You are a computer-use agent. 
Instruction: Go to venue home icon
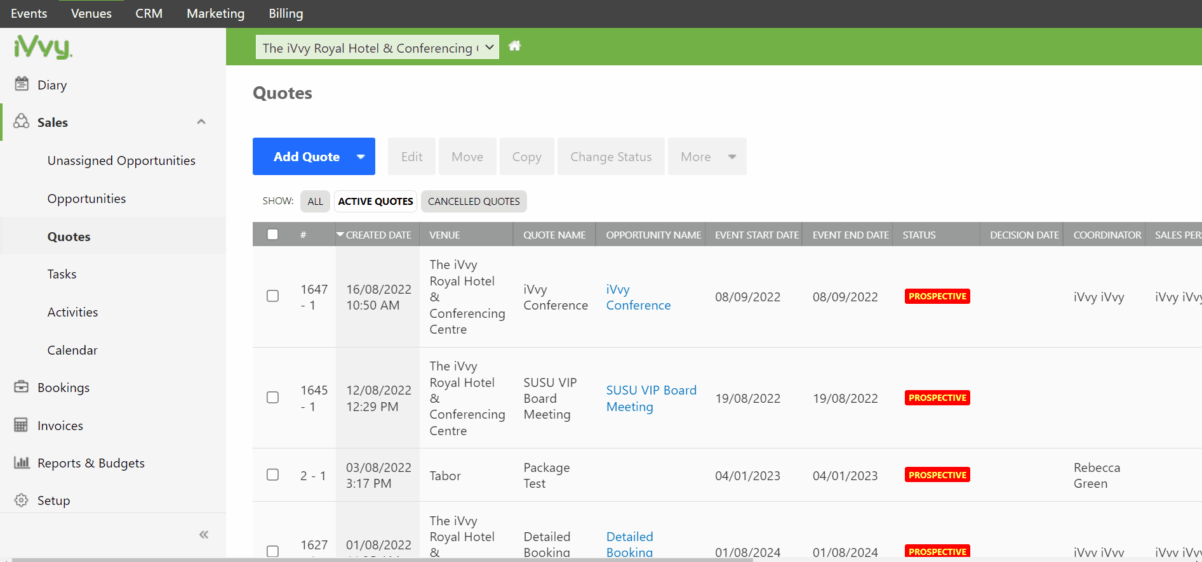[514, 46]
